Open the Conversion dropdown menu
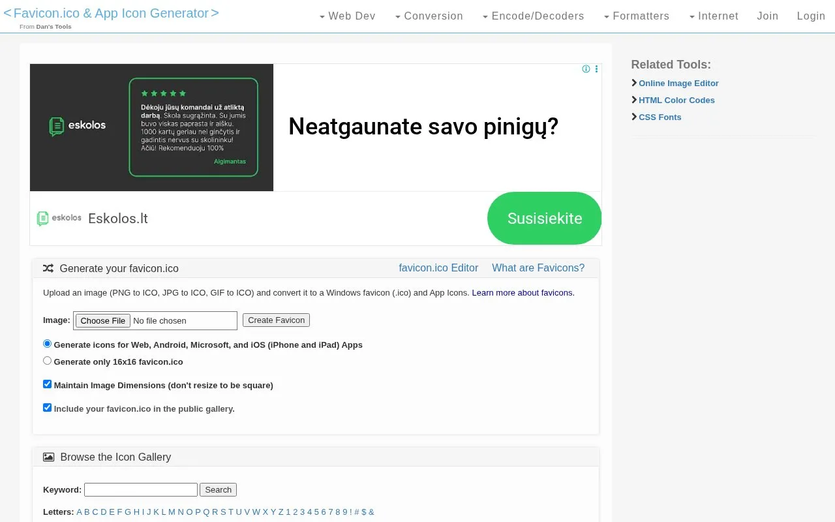Screen dimensions: 835x522 429,16
